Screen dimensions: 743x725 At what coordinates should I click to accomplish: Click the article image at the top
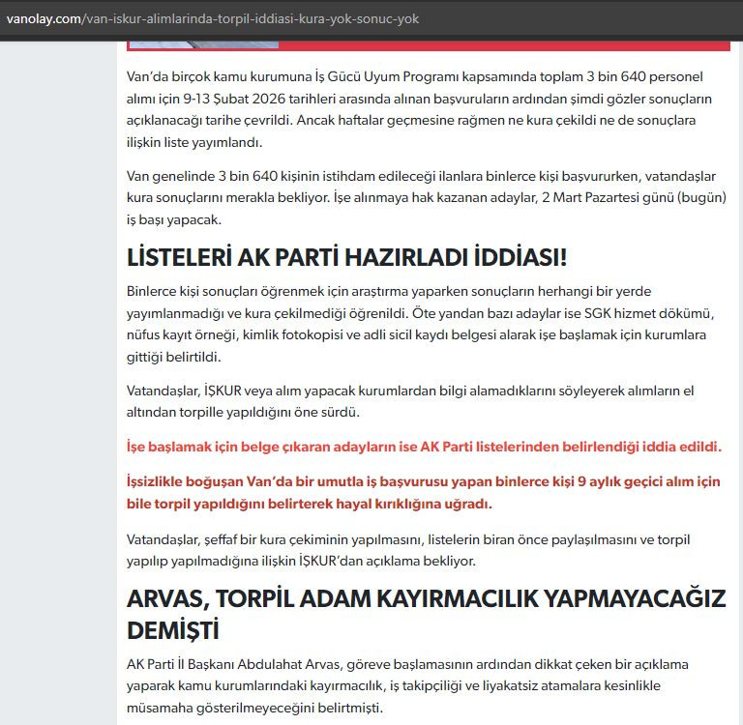tap(203, 43)
